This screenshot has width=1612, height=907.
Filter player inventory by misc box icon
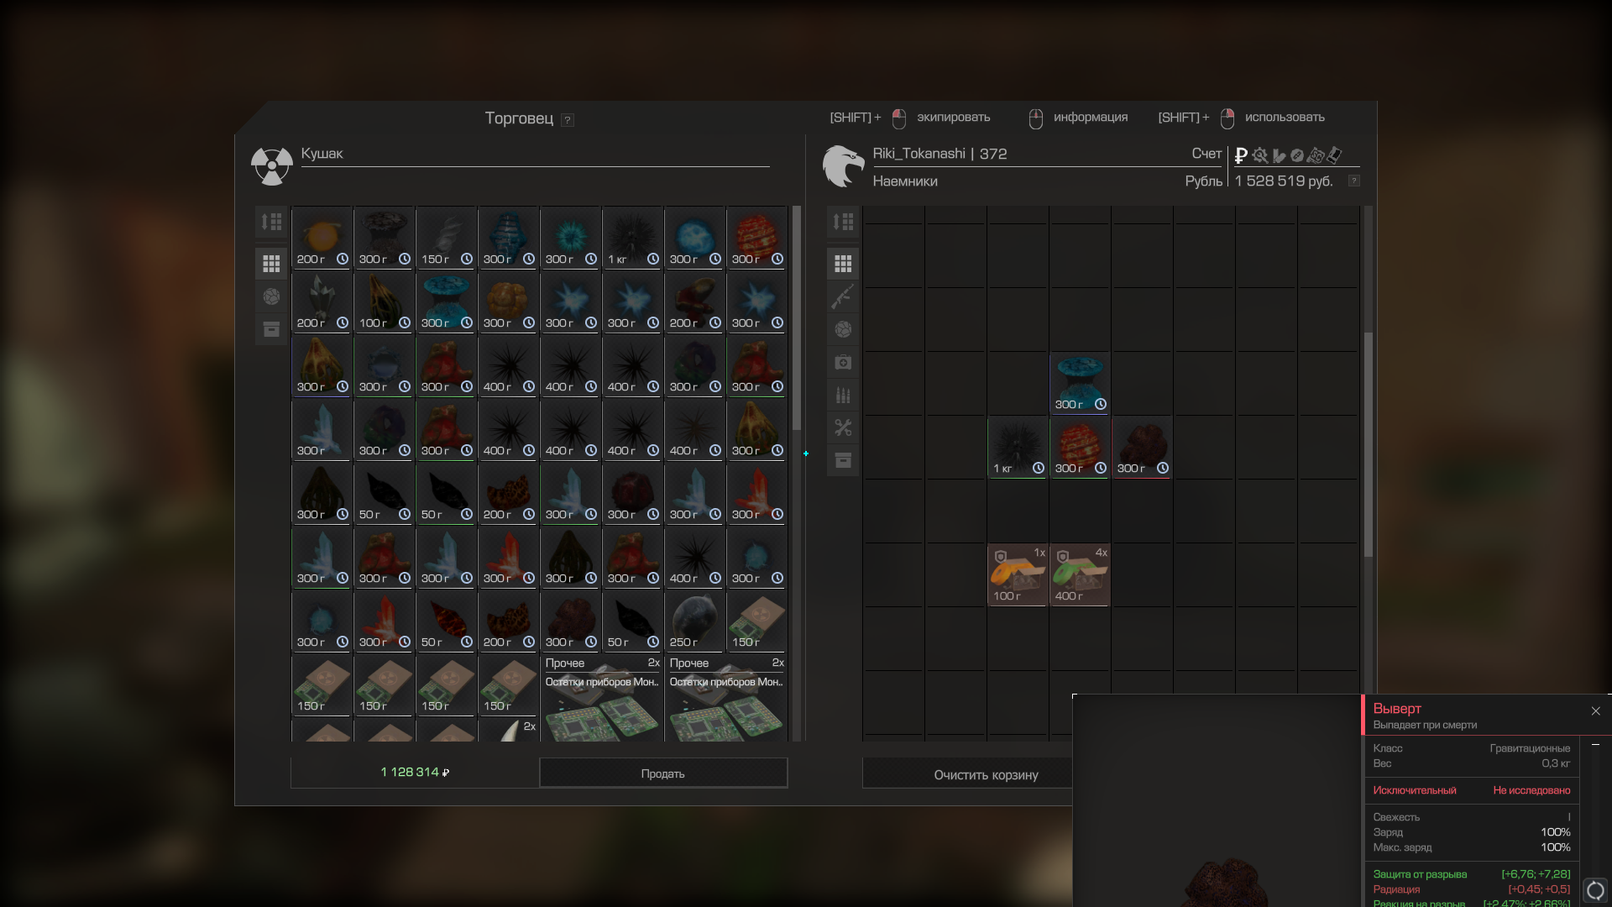843,460
